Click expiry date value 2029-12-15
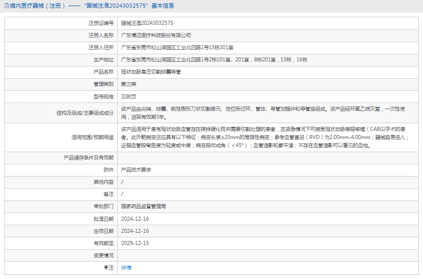Viewport: 423px width, 279px height. 135,243
